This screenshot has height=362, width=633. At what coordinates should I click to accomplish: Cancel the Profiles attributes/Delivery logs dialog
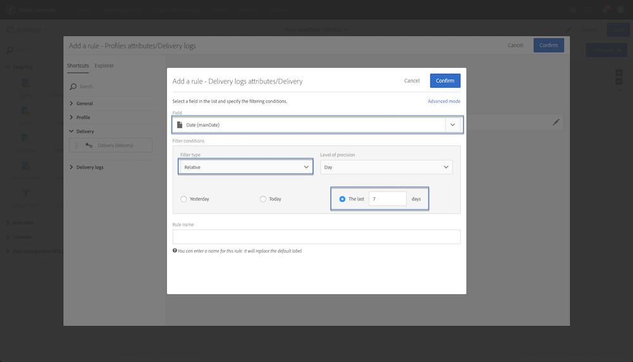(515, 45)
